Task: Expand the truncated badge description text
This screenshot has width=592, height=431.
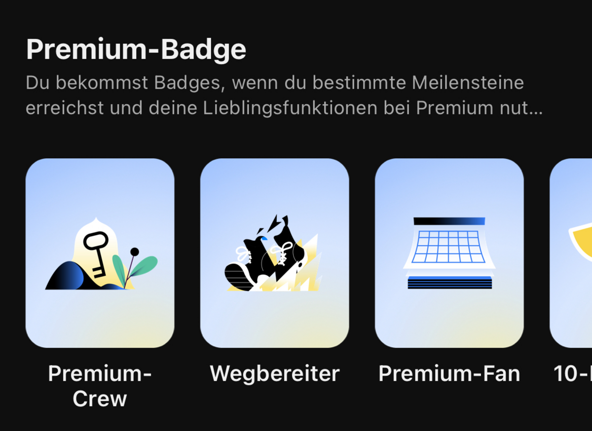Action: click(284, 95)
